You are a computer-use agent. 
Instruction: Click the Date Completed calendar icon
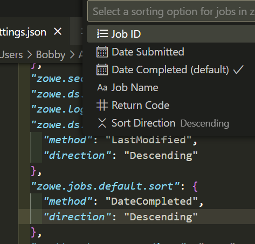coord(102,69)
